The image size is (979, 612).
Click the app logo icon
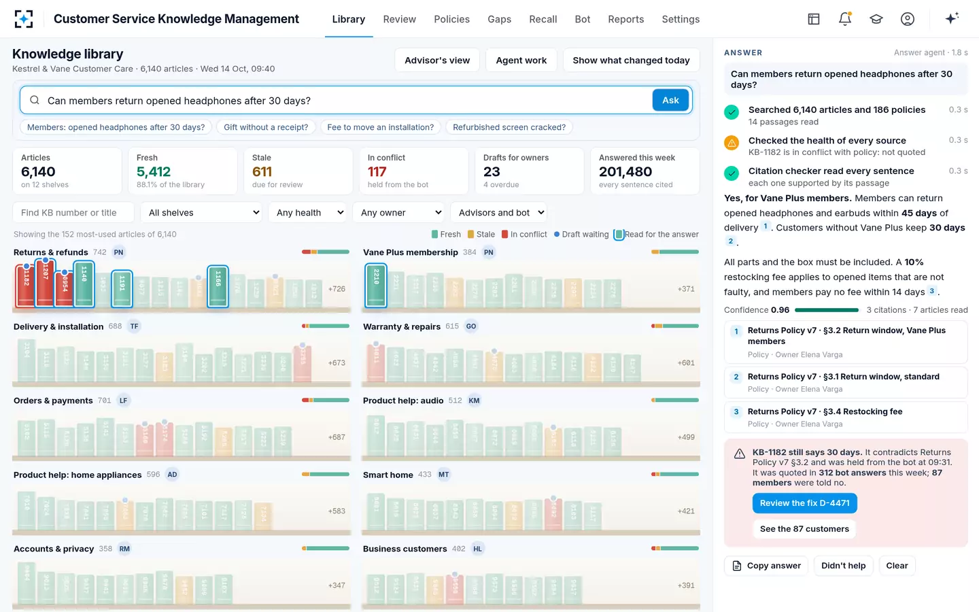[24, 19]
